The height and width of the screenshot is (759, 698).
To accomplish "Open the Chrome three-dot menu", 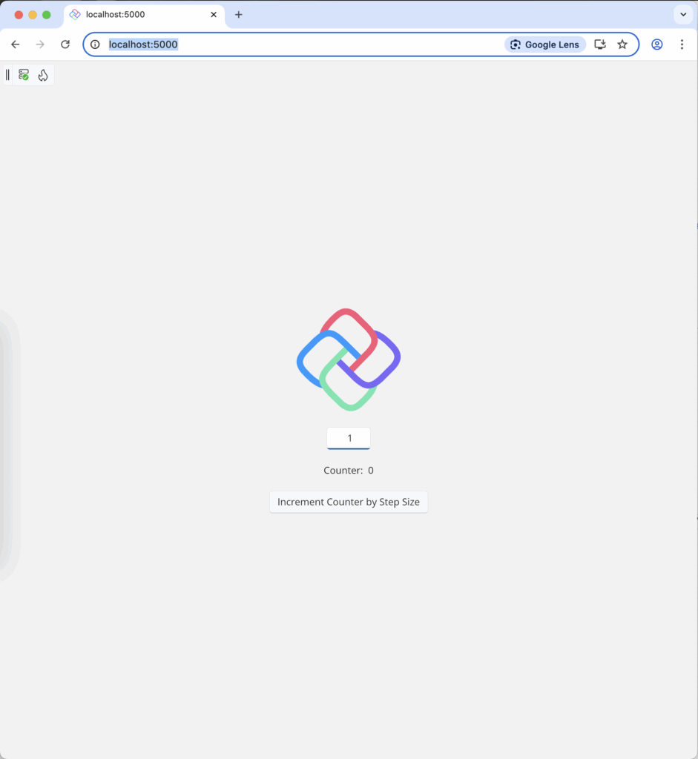I will click(x=682, y=44).
